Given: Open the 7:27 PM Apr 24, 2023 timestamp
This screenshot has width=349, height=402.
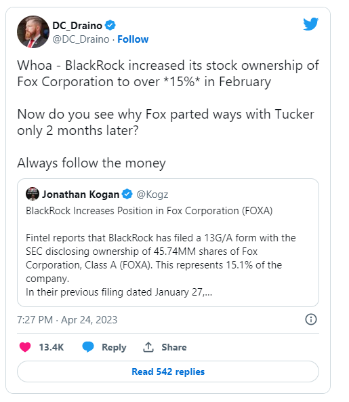Looking at the screenshot, I should 67,320.
